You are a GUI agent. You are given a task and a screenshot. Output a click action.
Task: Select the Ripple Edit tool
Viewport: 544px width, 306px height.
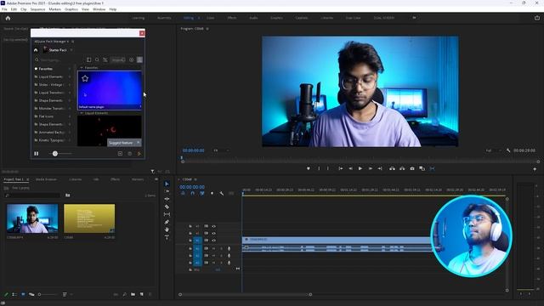(167, 199)
